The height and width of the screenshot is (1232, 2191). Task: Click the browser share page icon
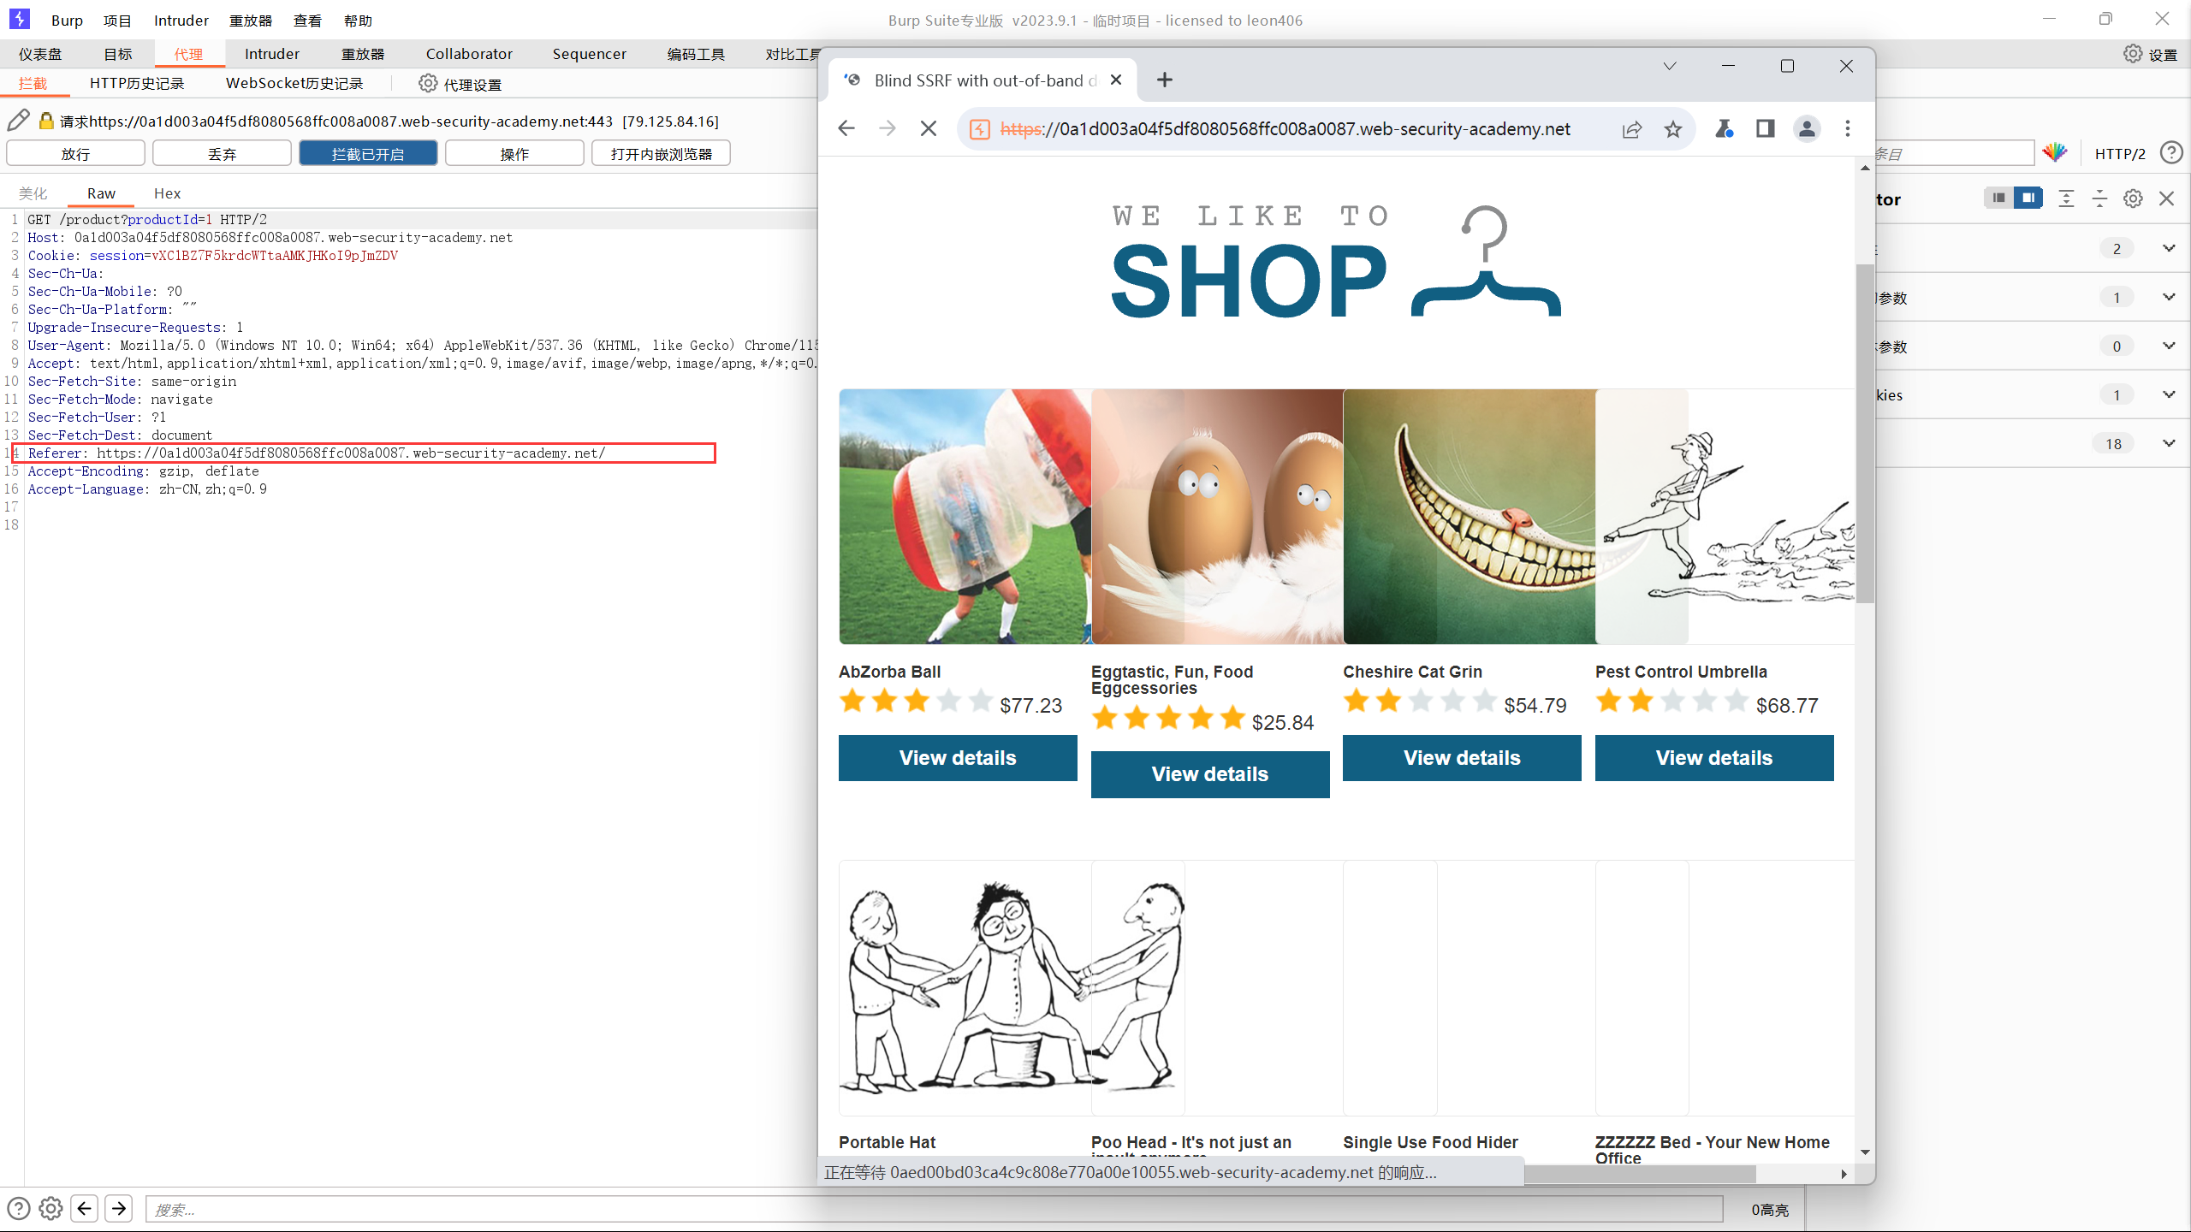(1631, 128)
